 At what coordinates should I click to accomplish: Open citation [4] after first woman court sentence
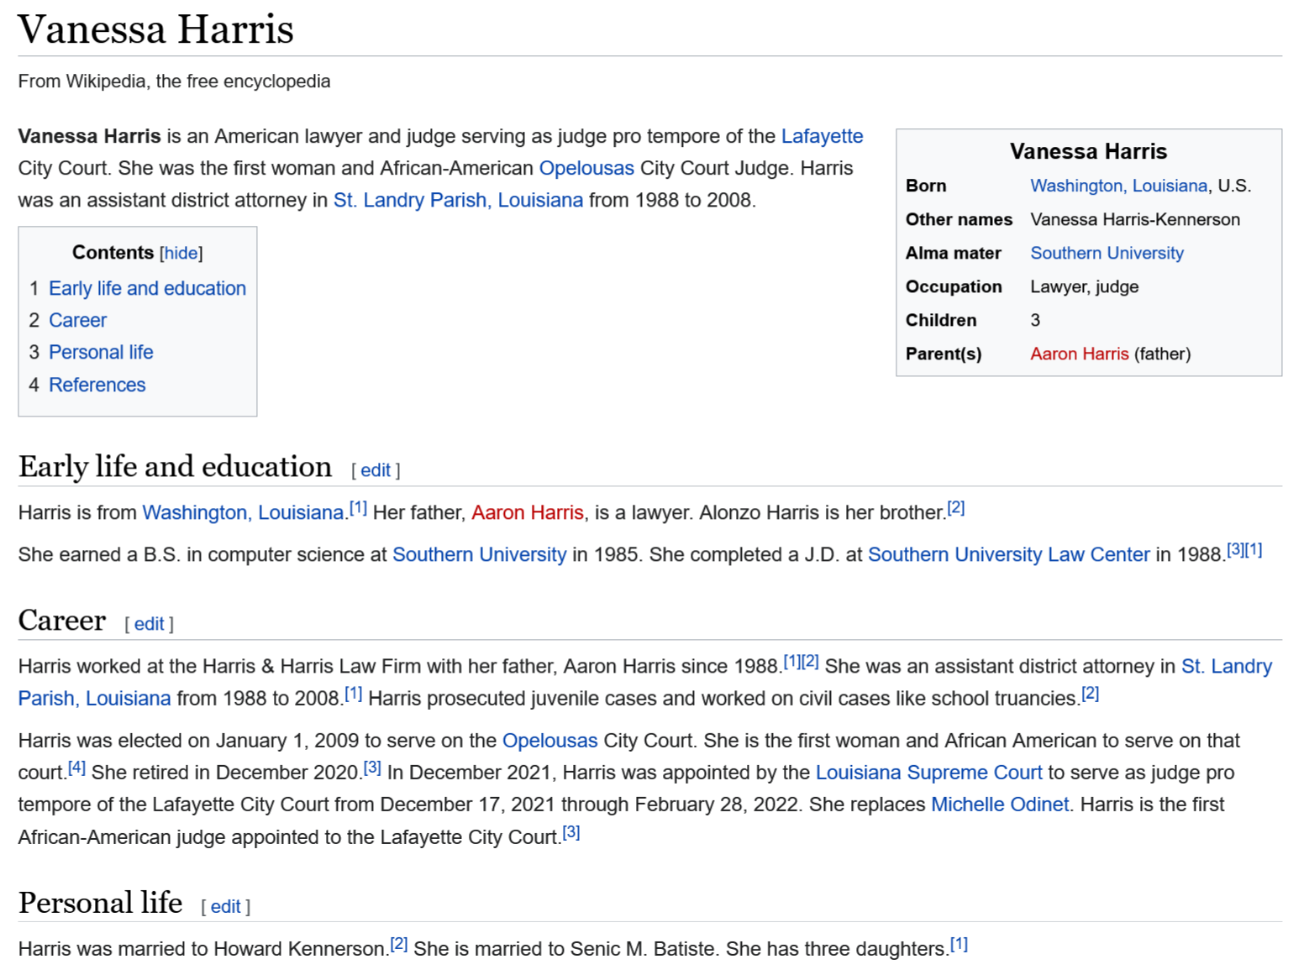point(76,767)
